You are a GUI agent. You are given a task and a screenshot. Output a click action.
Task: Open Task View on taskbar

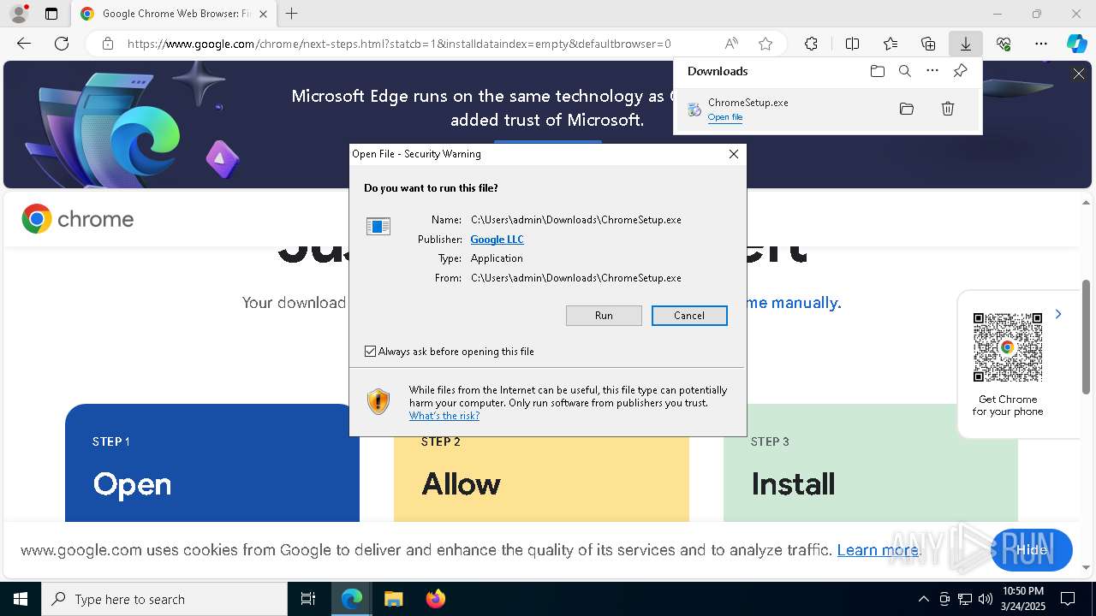pyautogui.click(x=308, y=599)
